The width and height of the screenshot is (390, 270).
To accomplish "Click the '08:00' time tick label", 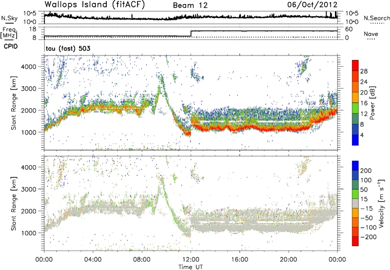I will 142,260.
